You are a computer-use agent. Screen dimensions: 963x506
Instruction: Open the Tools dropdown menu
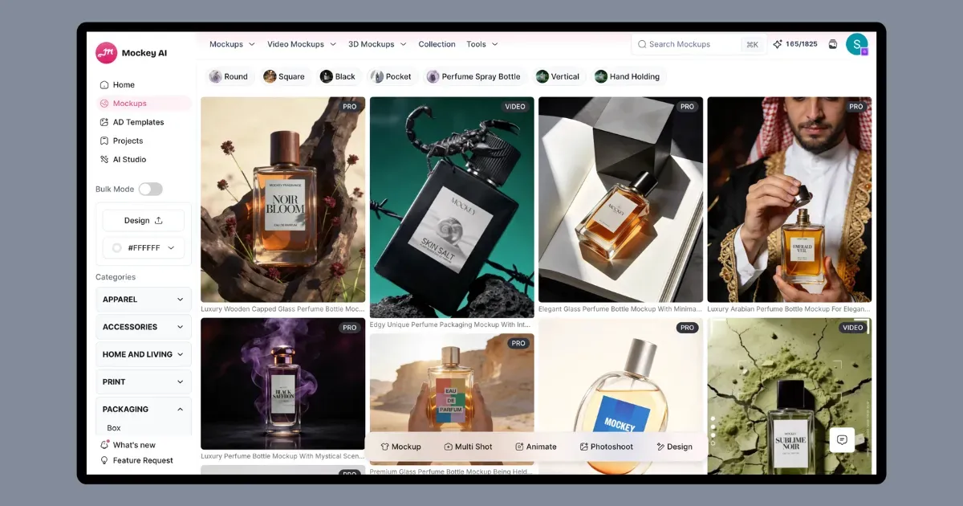[482, 44]
